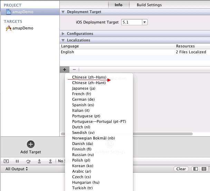The width and height of the screenshot is (210, 191).
Task: Collapse the Localizations section
Action: click(x=63, y=40)
